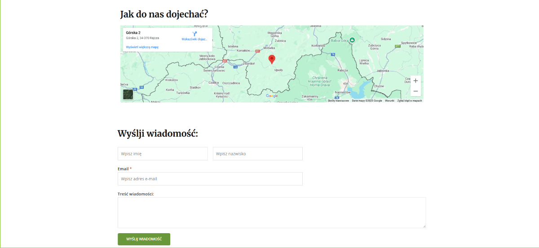Click the Babia Góra mountain peak icon
The height and width of the screenshot is (248, 539).
(x=352, y=40)
